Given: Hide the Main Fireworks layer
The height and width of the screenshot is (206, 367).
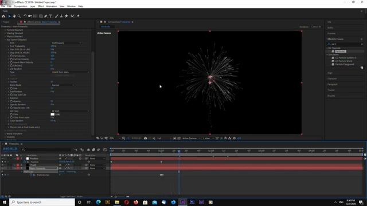Looking at the screenshot, I should pyautogui.click(x=2, y=168).
